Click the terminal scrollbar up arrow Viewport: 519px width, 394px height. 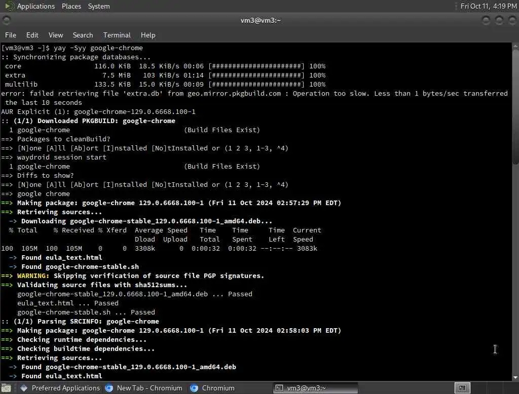click(x=515, y=47)
